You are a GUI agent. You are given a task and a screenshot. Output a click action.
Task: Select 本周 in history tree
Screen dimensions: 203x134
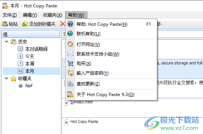29,64
